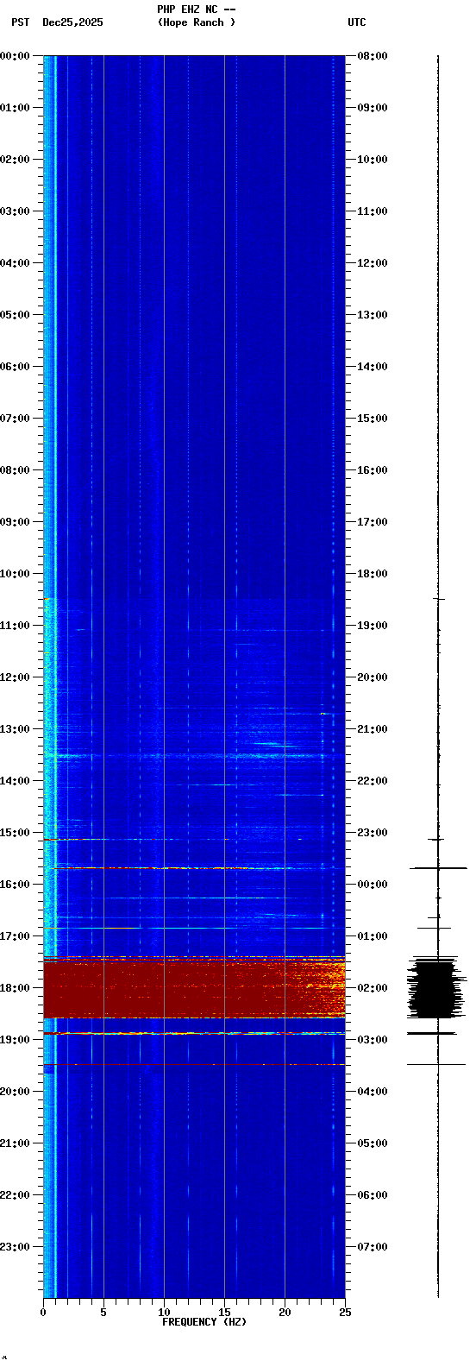Select the '(Hope Ranch )' location label

click(x=197, y=22)
